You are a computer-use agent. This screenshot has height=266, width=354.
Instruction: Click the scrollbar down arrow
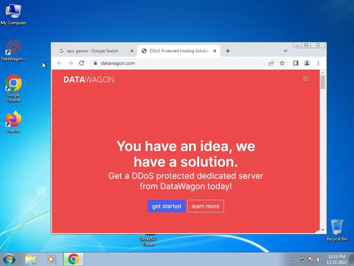323,230
